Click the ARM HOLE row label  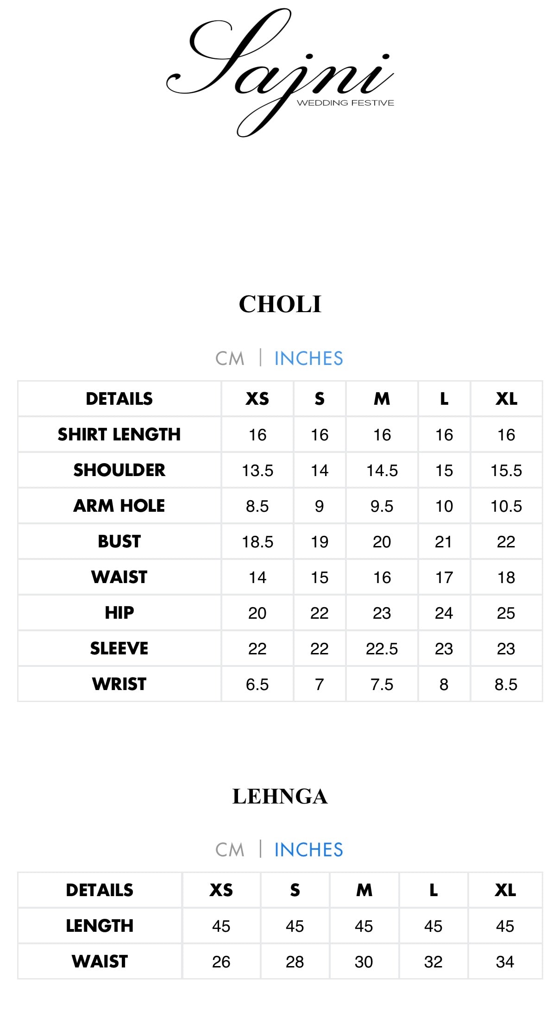click(119, 506)
